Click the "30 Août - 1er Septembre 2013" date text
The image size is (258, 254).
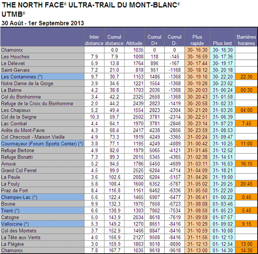coord(43,23)
